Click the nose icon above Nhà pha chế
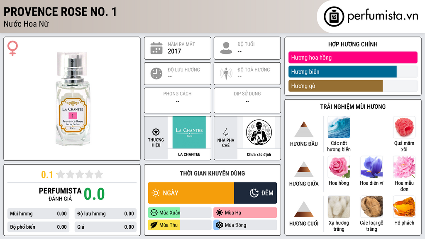Screen dimensions: 425x239 point(225,132)
